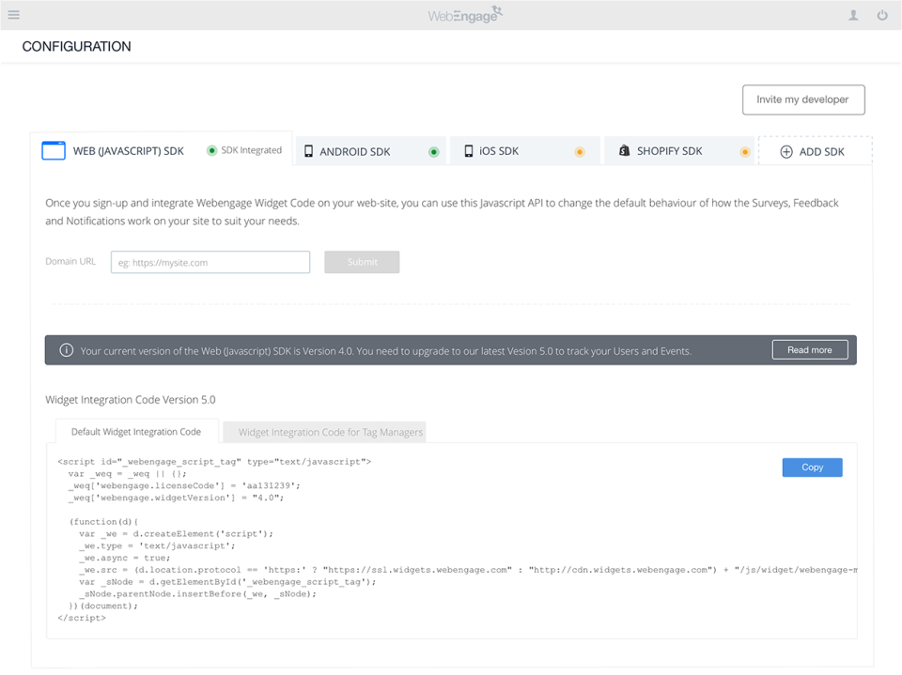Screen dimensions: 902x675
Task: Click the info icon in upgrade banner
Action: (x=66, y=350)
